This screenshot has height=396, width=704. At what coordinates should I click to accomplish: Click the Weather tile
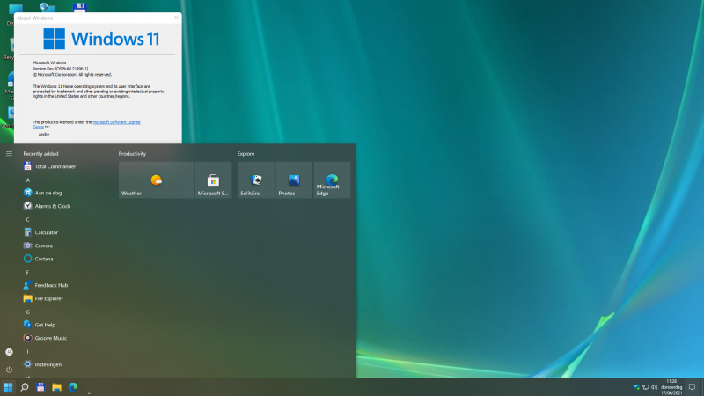tap(156, 180)
